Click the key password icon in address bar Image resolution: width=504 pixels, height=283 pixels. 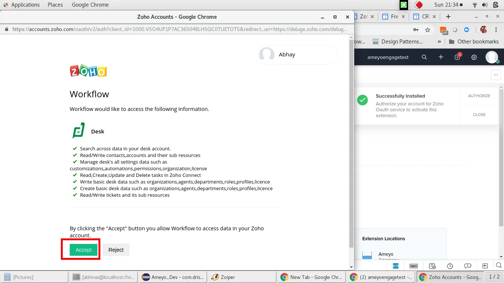pyautogui.click(x=416, y=30)
